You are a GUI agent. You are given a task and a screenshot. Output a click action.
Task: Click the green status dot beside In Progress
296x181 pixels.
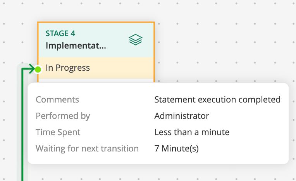(x=38, y=70)
